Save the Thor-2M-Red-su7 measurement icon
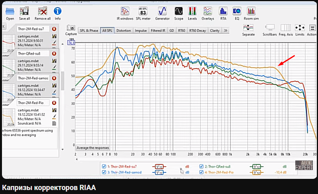 coord(54,36)
